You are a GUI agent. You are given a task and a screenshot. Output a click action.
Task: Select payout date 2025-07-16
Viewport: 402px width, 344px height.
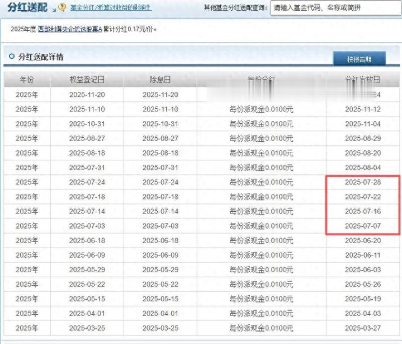pyautogui.click(x=363, y=211)
